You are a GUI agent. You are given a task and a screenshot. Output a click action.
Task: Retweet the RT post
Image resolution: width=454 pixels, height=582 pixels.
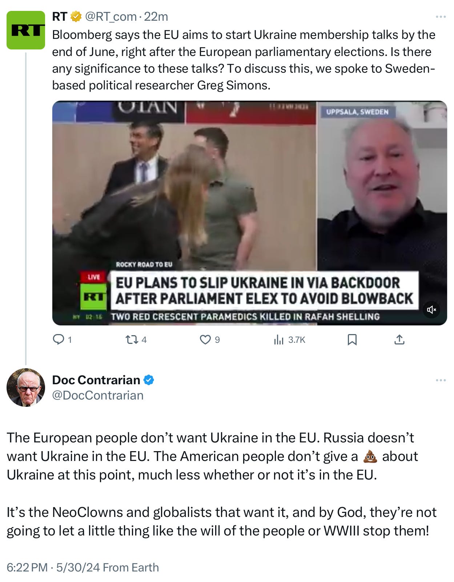point(132,340)
